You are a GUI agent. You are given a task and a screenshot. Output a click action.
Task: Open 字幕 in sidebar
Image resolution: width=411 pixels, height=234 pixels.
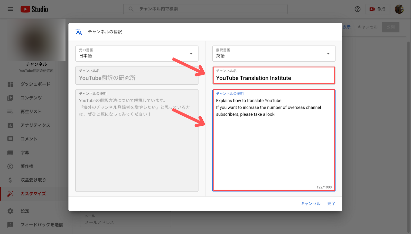(x=25, y=153)
